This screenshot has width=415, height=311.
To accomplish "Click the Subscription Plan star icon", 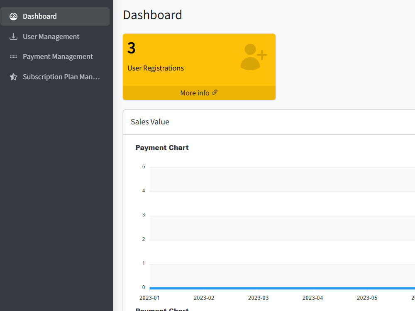I will pyautogui.click(x=14, y=77).
